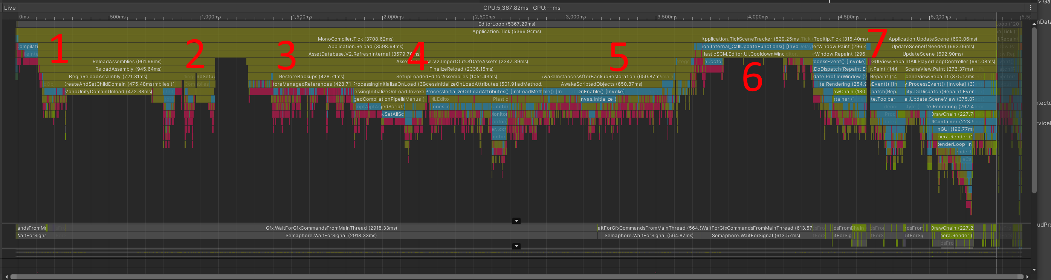Click the 4,500ms mark on time ruler
This screenshot has height=280, width=1051.
[849, 17]
